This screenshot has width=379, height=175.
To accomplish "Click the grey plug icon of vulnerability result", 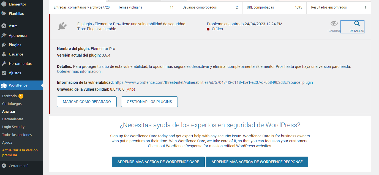I will pyautogui.click(x=62, y=26).
